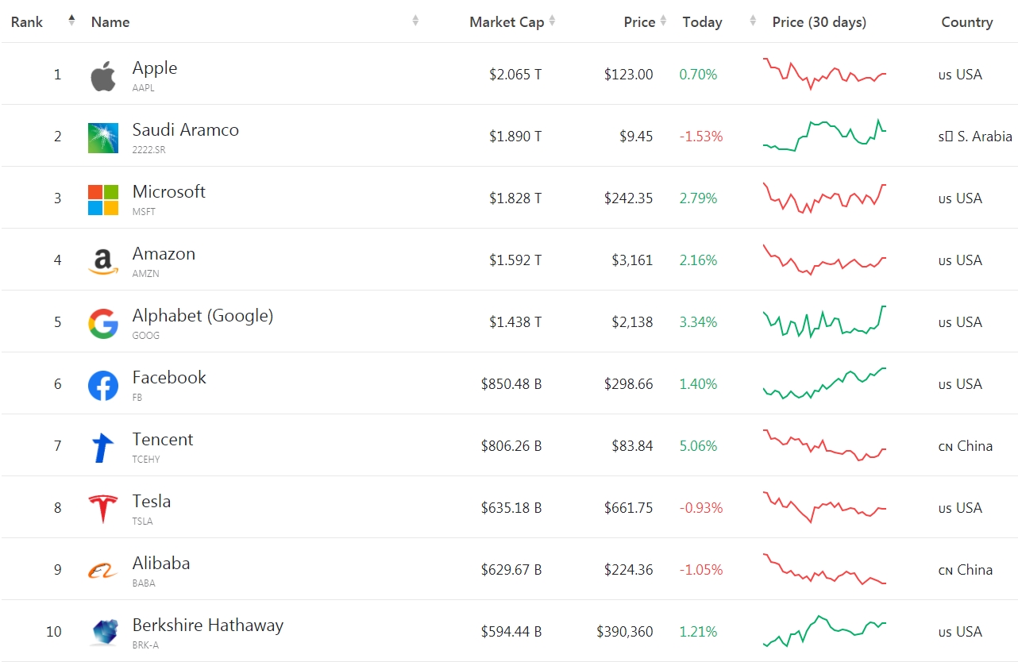This screenshot has height=662, width=1018.
Task: Click the Facebook logo icon
Action: pyautogui.click(x=103, y=386)
